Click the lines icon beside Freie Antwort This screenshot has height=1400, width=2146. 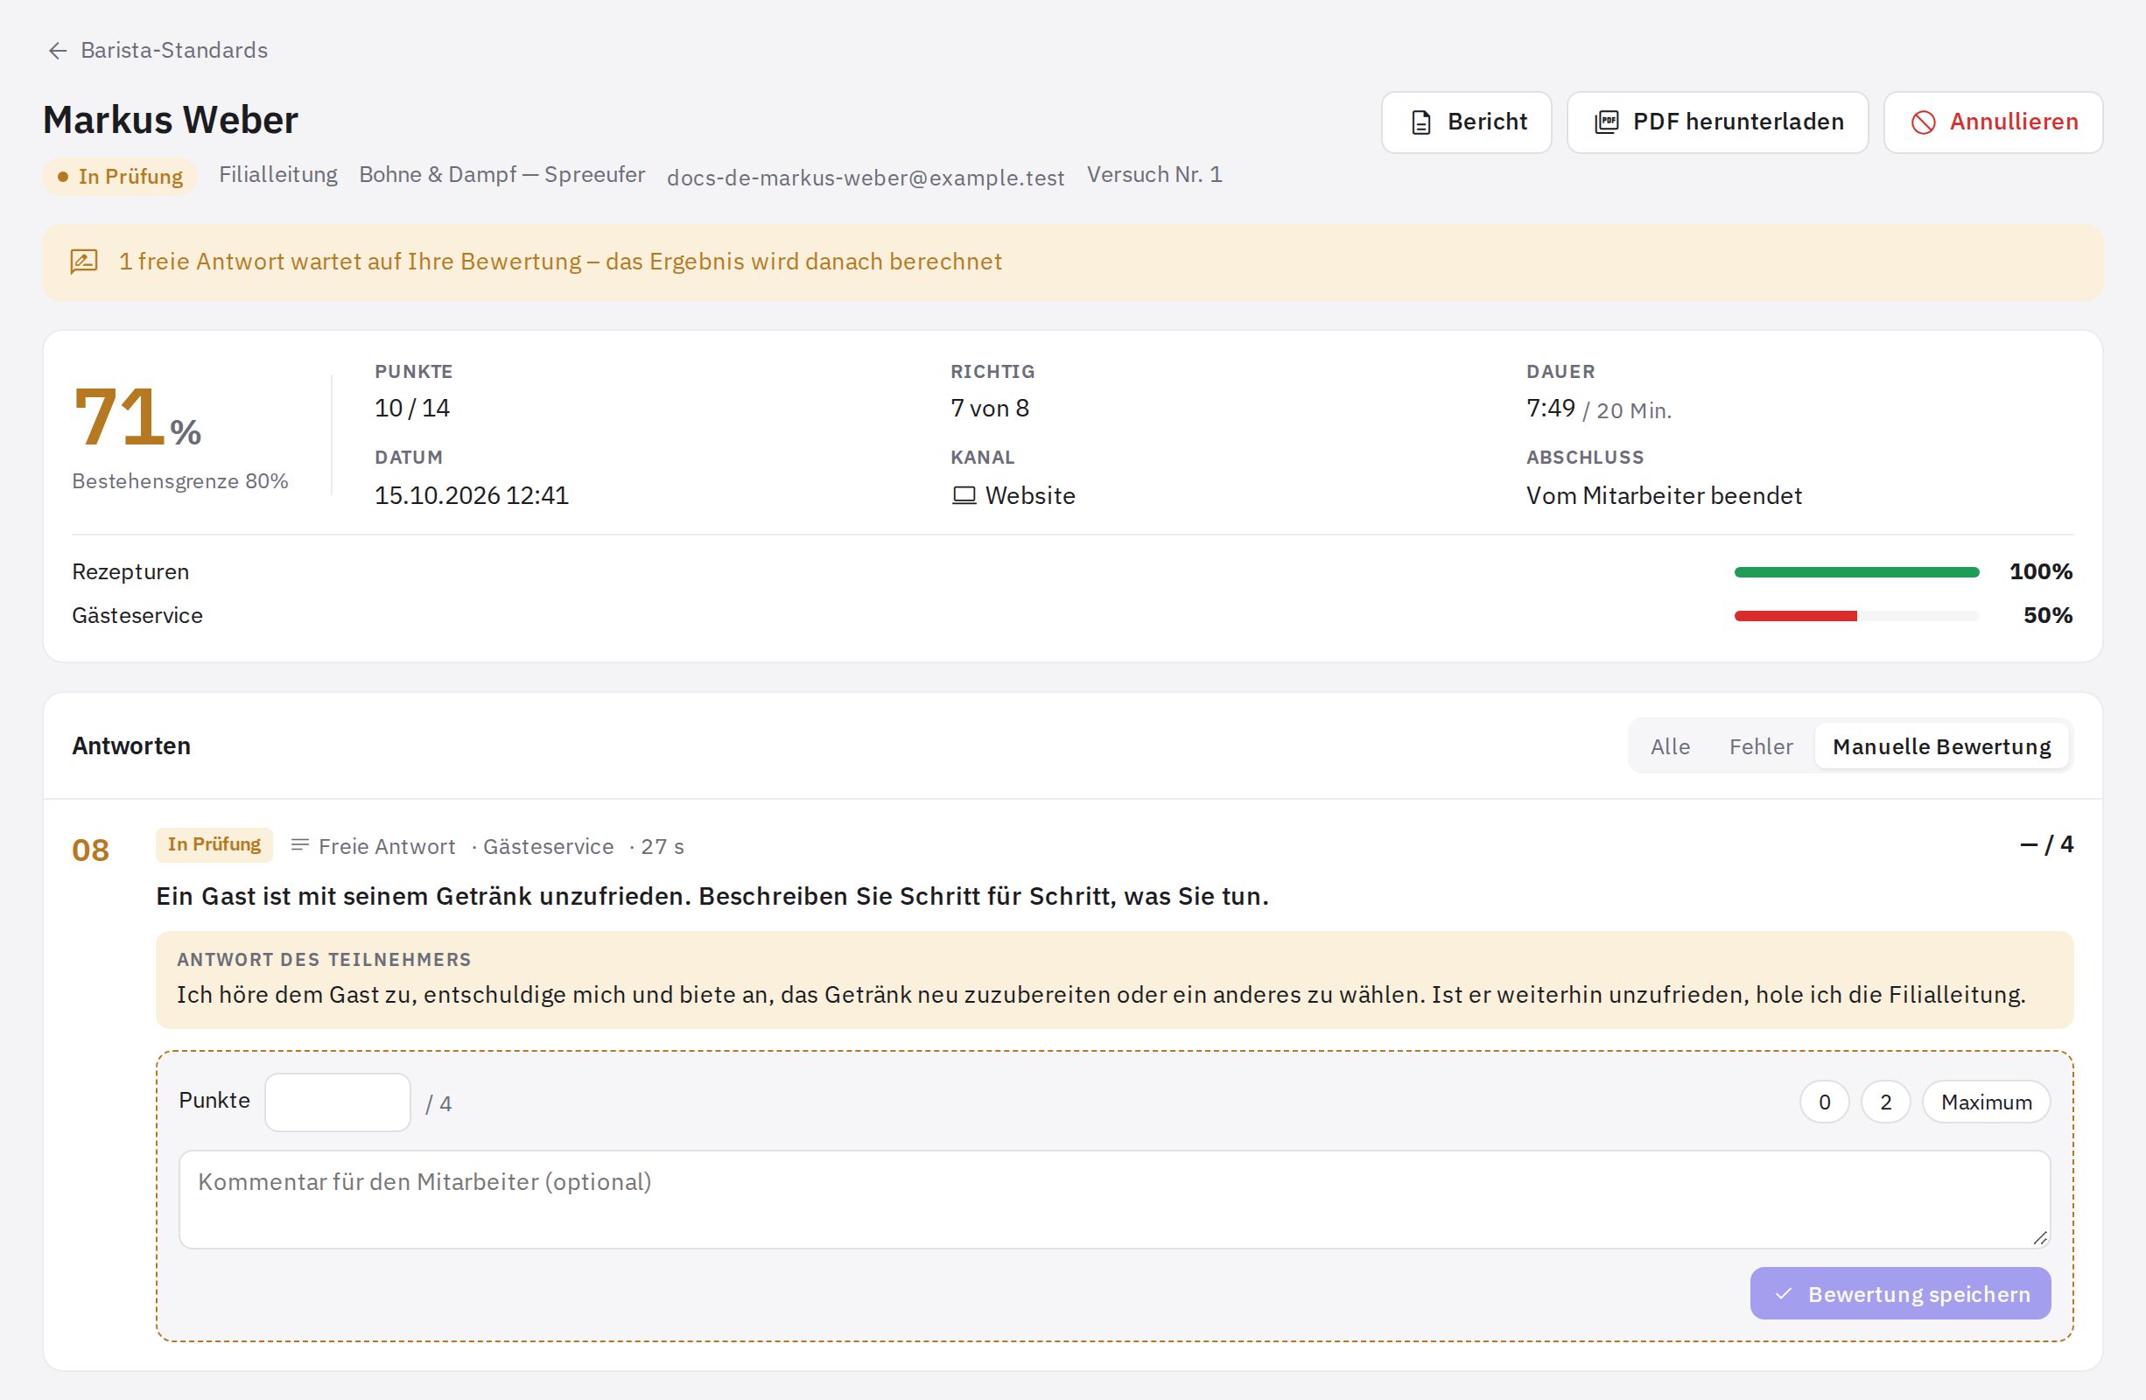tap(300, 845)
